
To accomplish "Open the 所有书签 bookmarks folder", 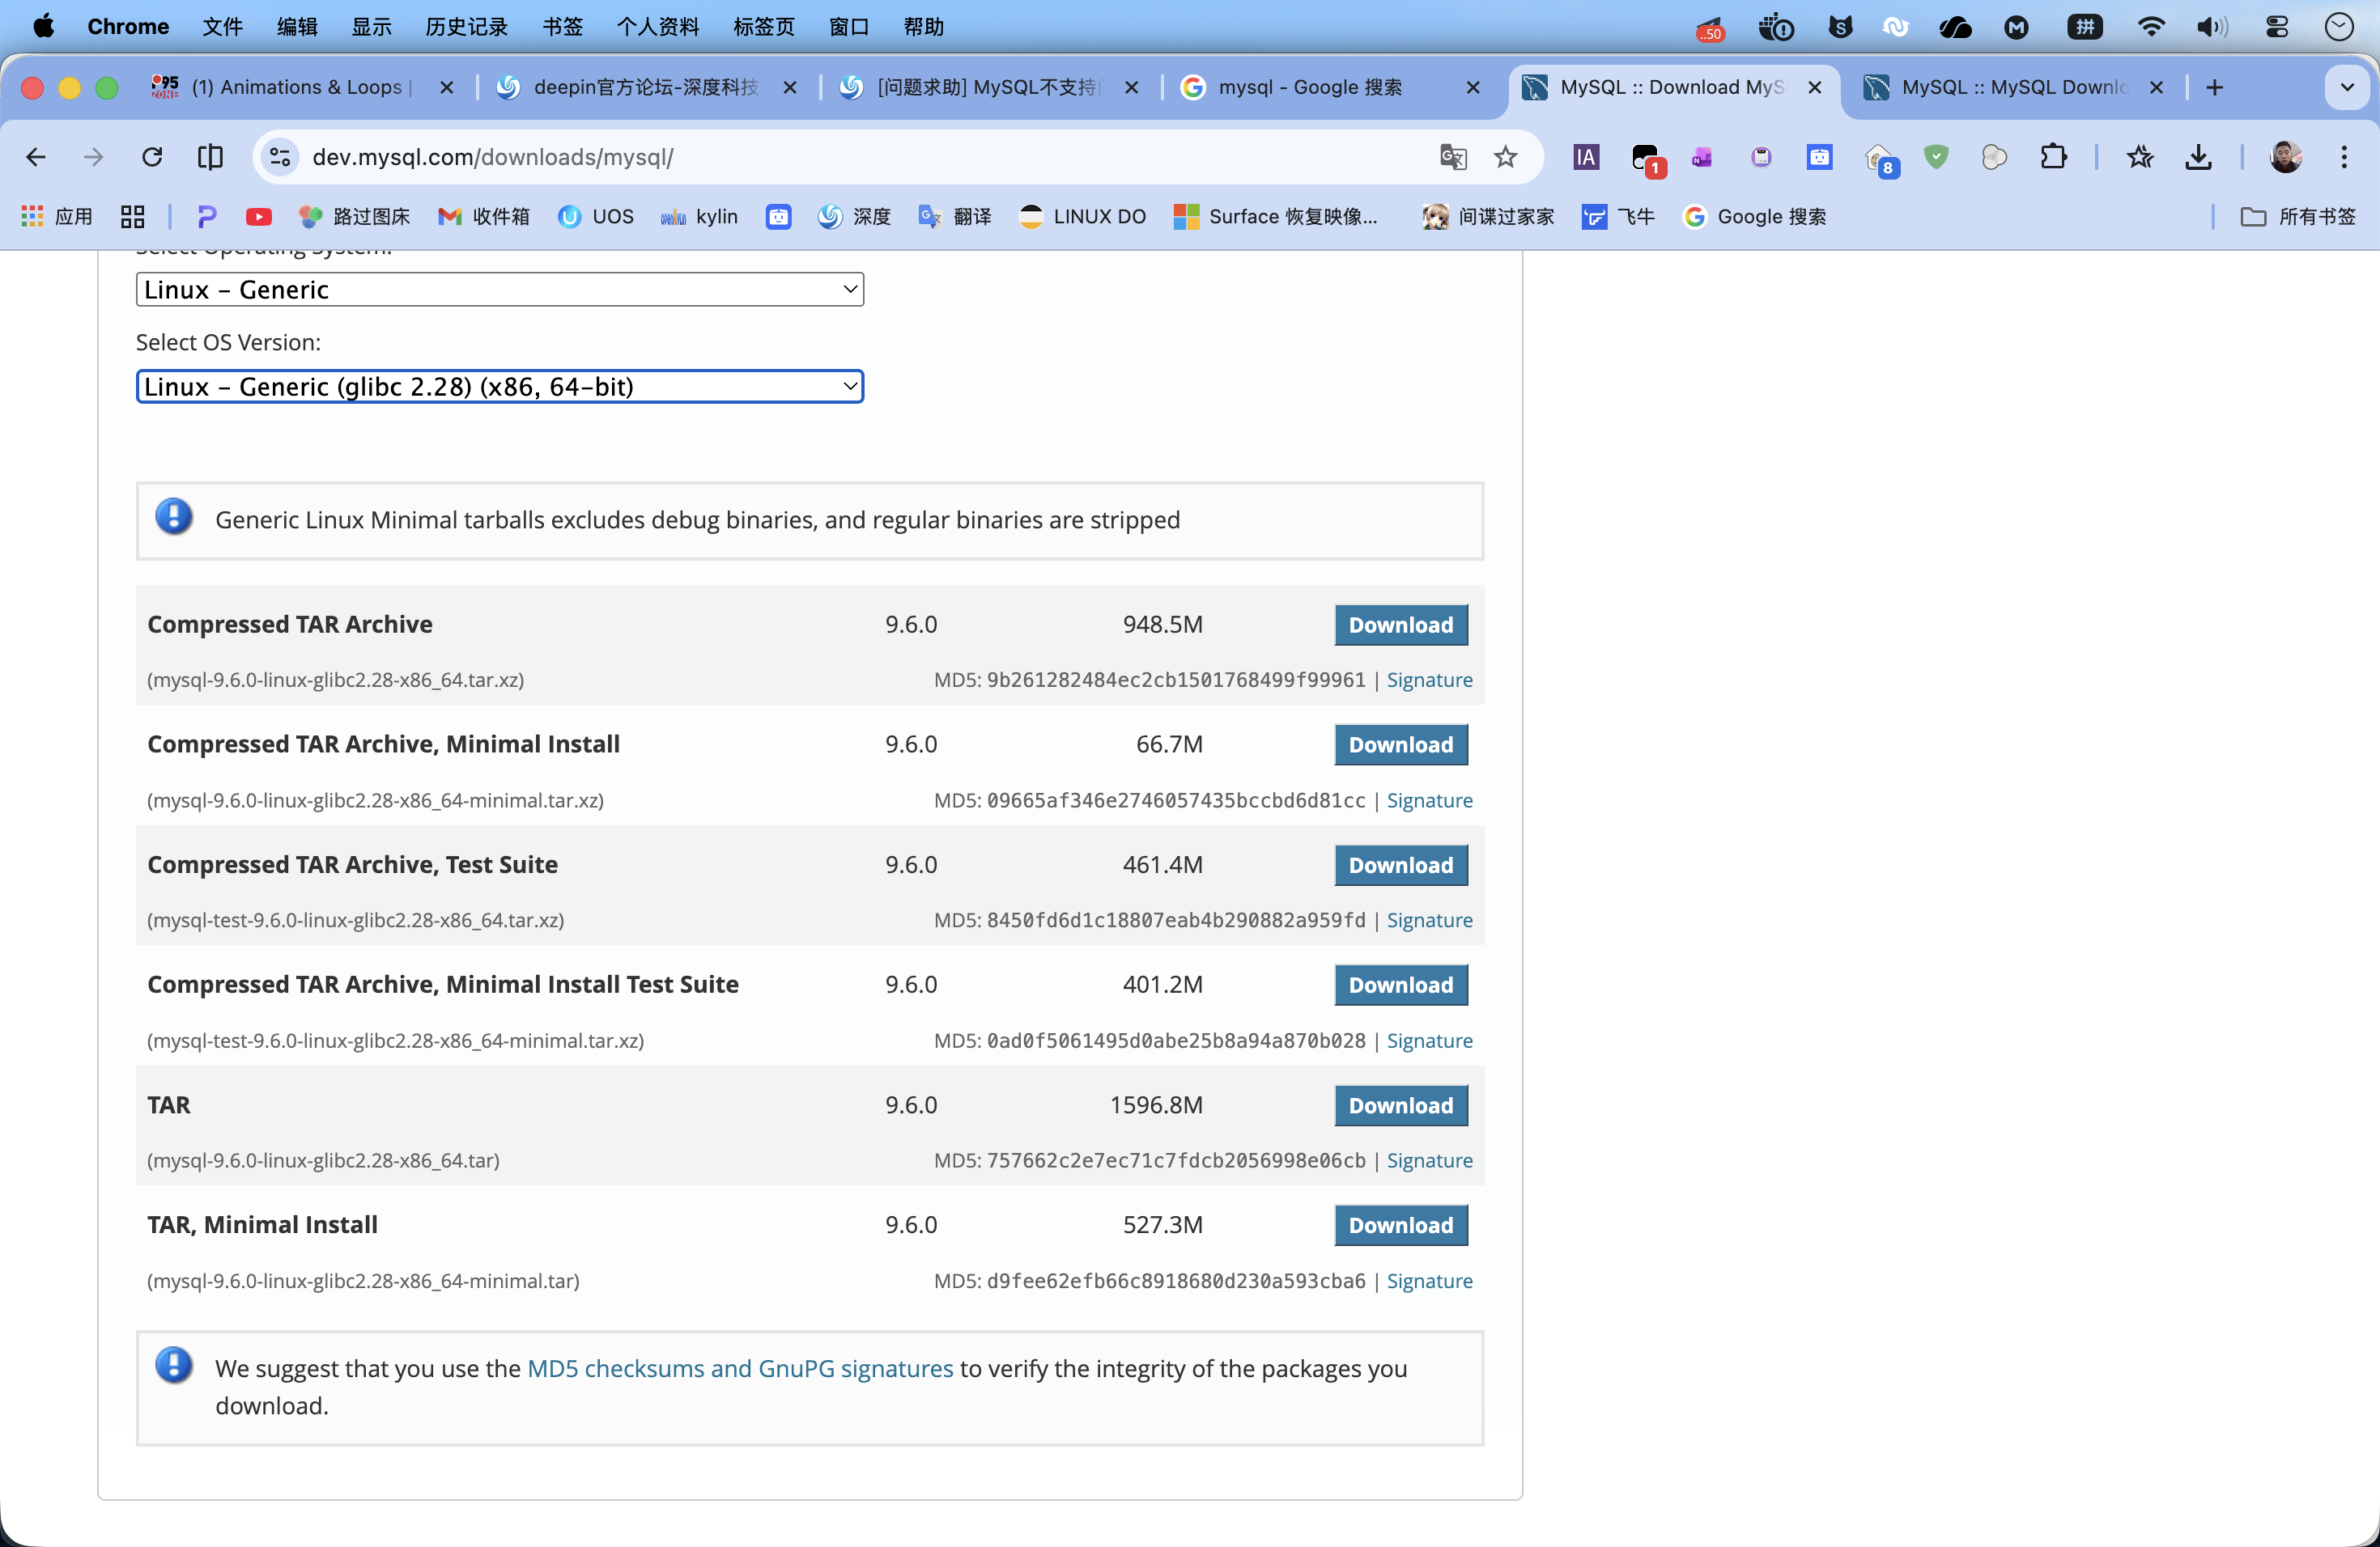I will [2298, 217].
